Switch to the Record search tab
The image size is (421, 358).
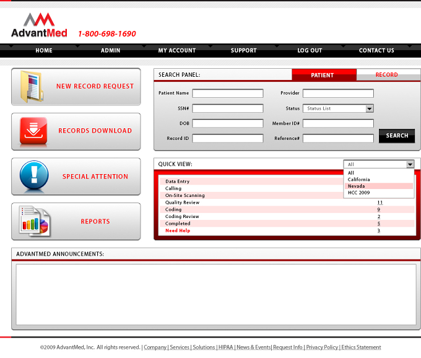pyautogui.click(x=388, y=75)
